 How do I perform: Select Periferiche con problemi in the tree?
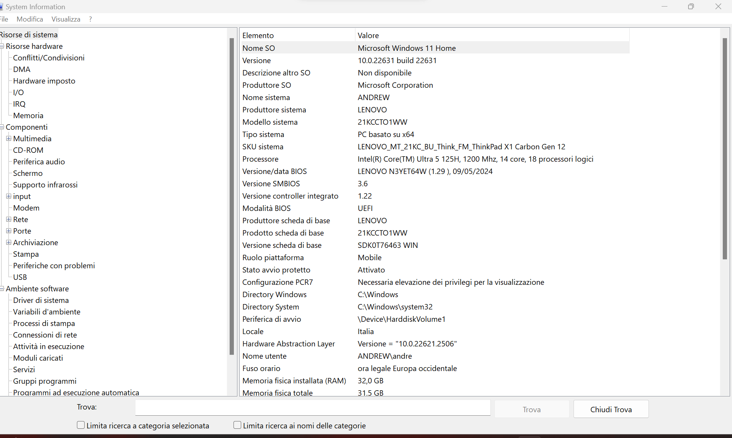pos(54,266)
